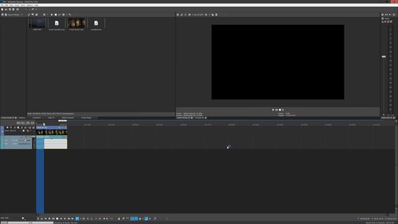The height and width of the screenshot is (224, 398).
Task: Click the Insert Region icon
Action: click(x=127, y=218)
